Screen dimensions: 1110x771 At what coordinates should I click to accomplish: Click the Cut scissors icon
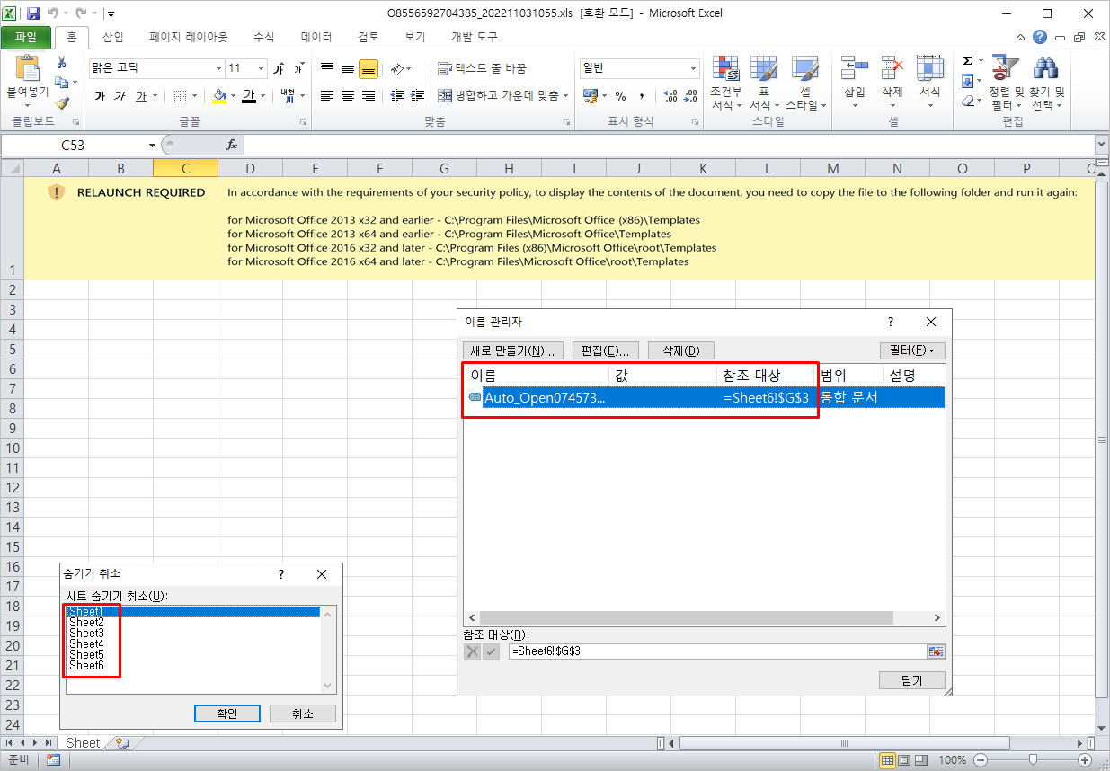(62, 63)
